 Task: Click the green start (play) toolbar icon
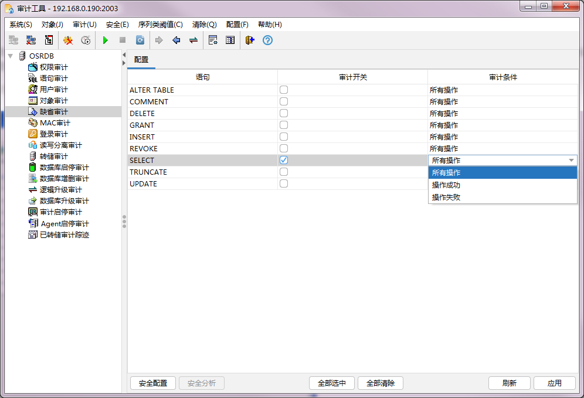tap(106, 40)
